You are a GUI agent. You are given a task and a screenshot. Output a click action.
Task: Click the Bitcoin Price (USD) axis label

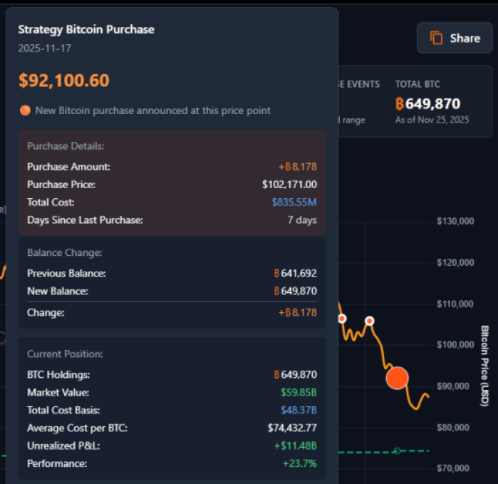(485, 366)
